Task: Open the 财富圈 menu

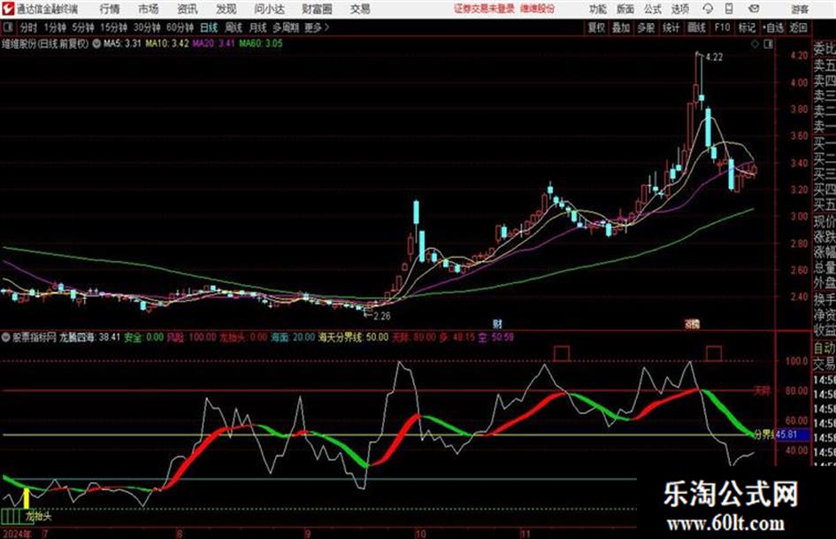Action: (x=318, y=9)
